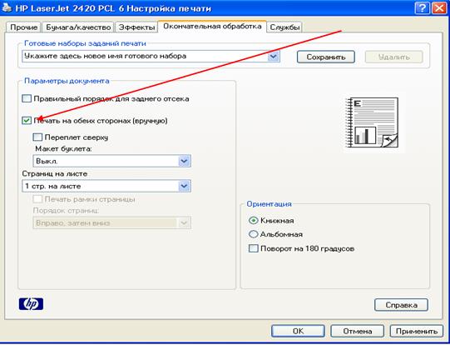The image size is (450, 345).
Task: Click the document page preview image
Action: tap(372, 122)
